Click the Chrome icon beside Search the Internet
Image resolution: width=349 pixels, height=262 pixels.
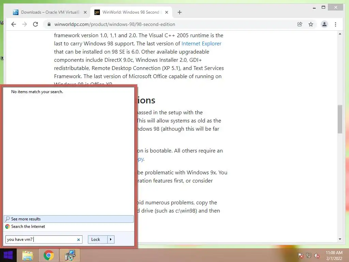7,227
